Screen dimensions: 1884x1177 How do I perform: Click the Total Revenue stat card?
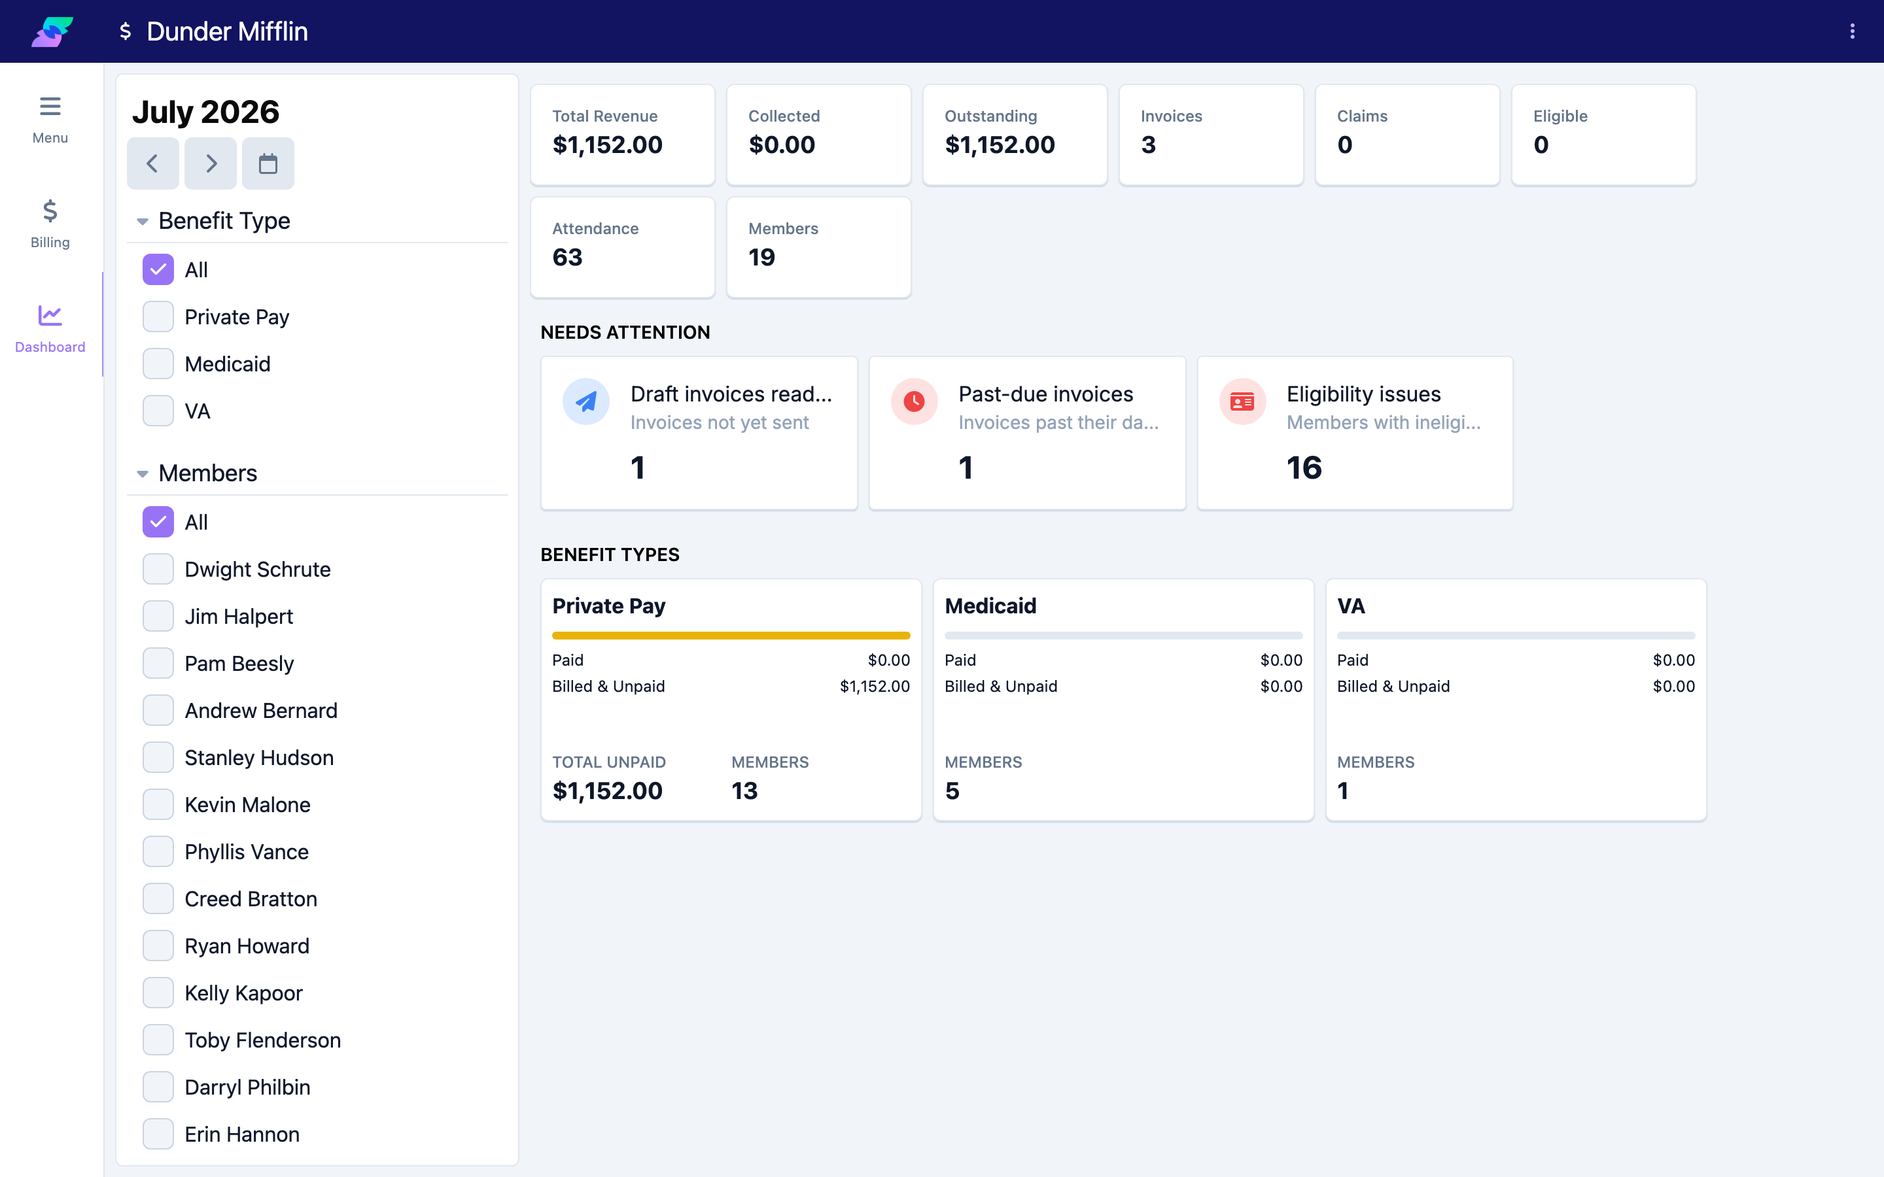coord(623,135)
